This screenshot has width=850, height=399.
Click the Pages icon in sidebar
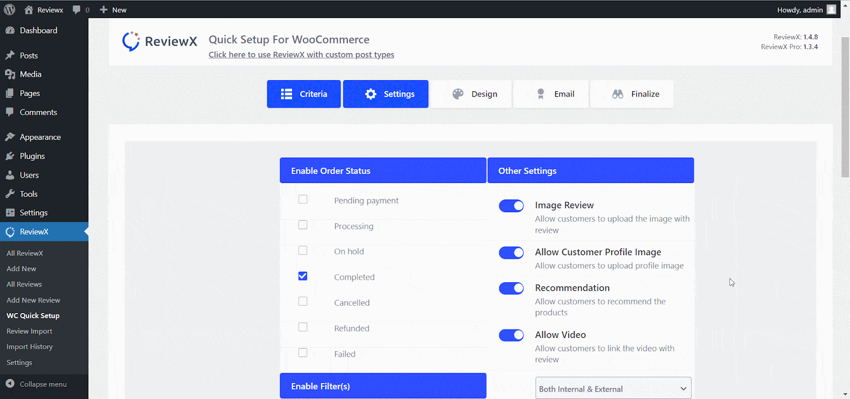10,93
